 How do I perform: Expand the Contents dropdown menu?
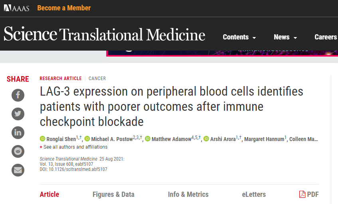tap(239, 37)
